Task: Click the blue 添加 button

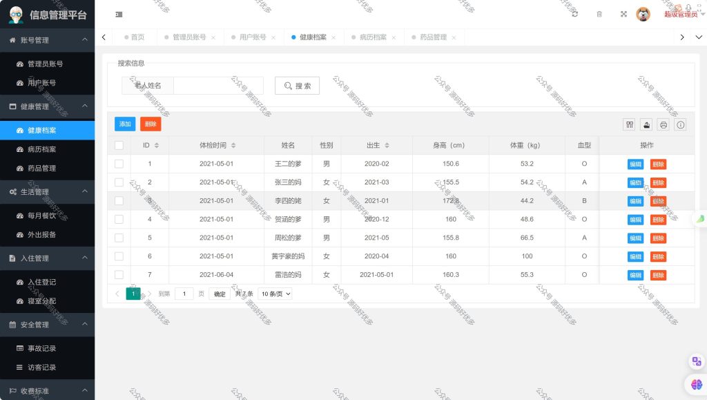Action: point(125,124)
